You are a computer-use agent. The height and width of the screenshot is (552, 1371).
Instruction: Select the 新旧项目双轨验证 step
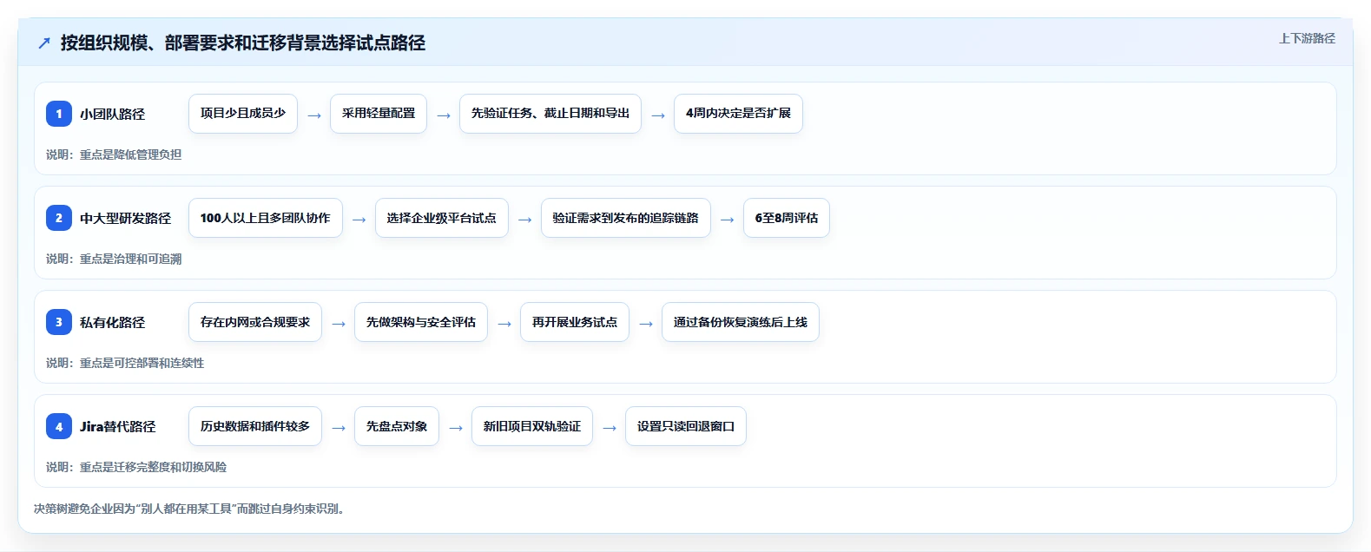532,426
